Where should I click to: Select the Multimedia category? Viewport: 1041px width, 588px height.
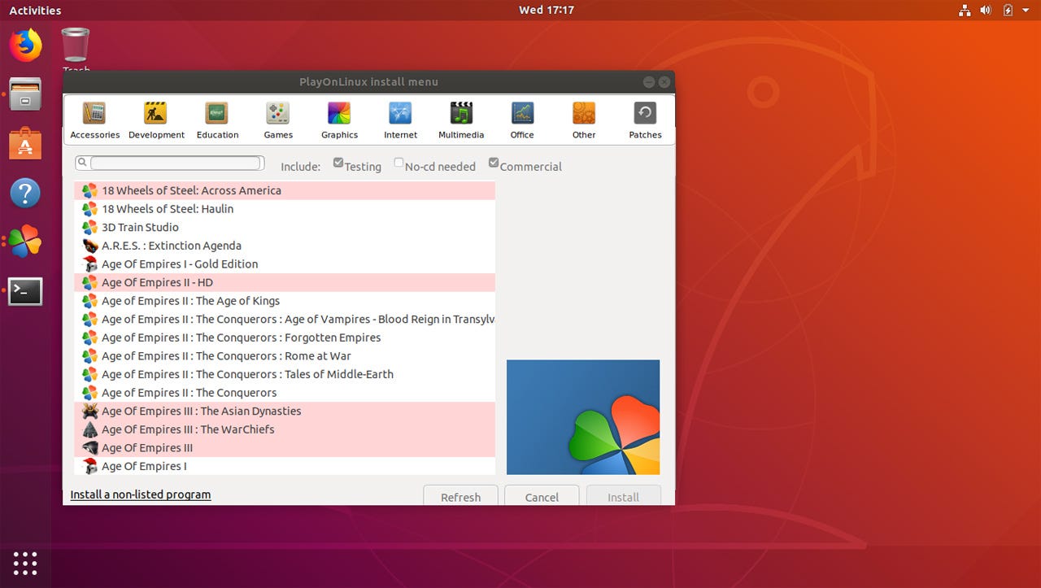(x=461, y=118)
